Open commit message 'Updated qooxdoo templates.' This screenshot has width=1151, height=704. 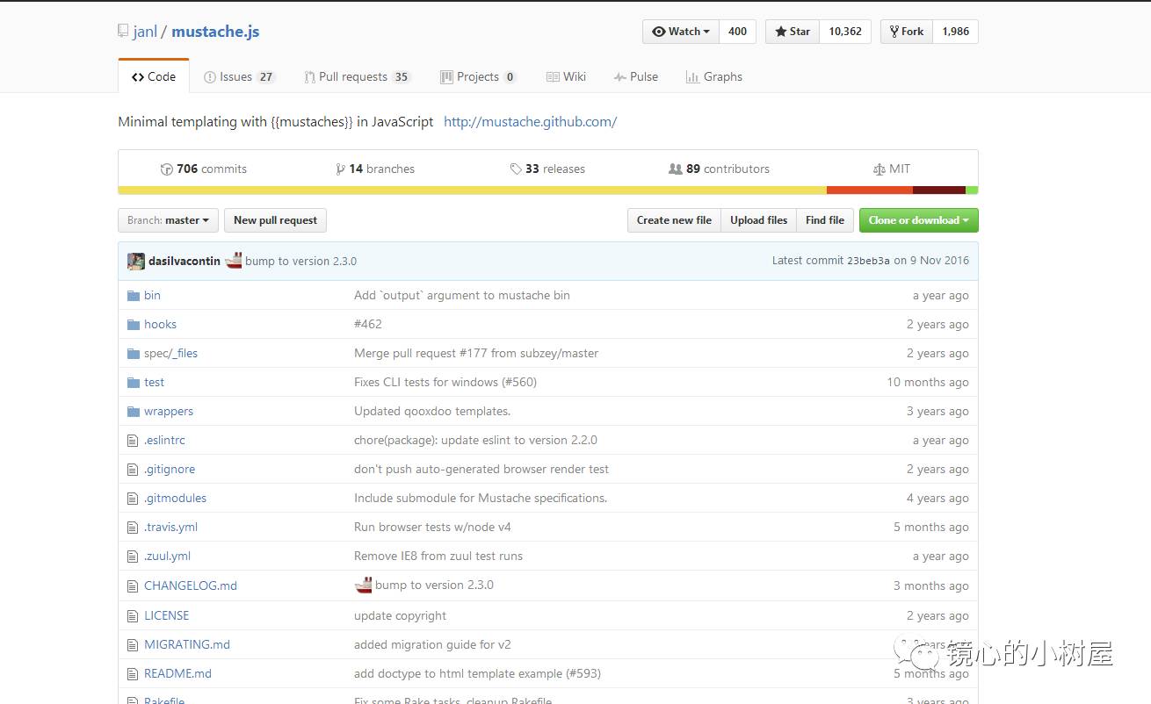[432, 412]
